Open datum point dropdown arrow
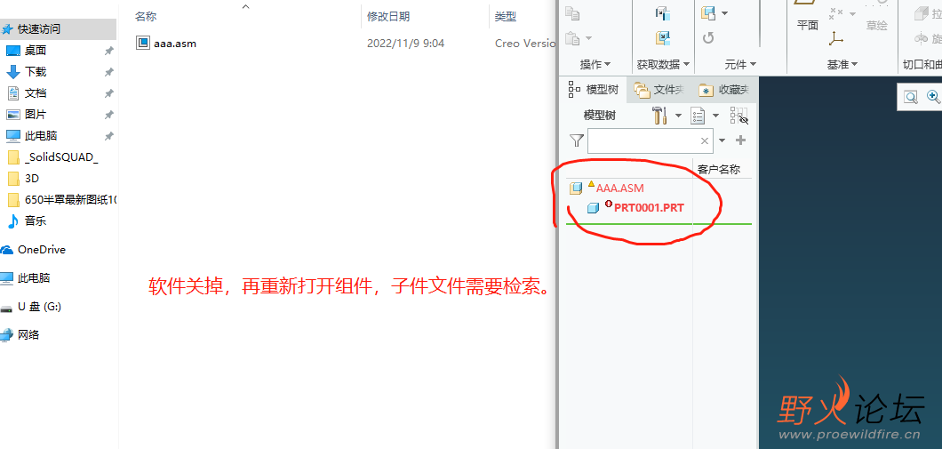Screen dimensions: 942x449 click(854, 14)
